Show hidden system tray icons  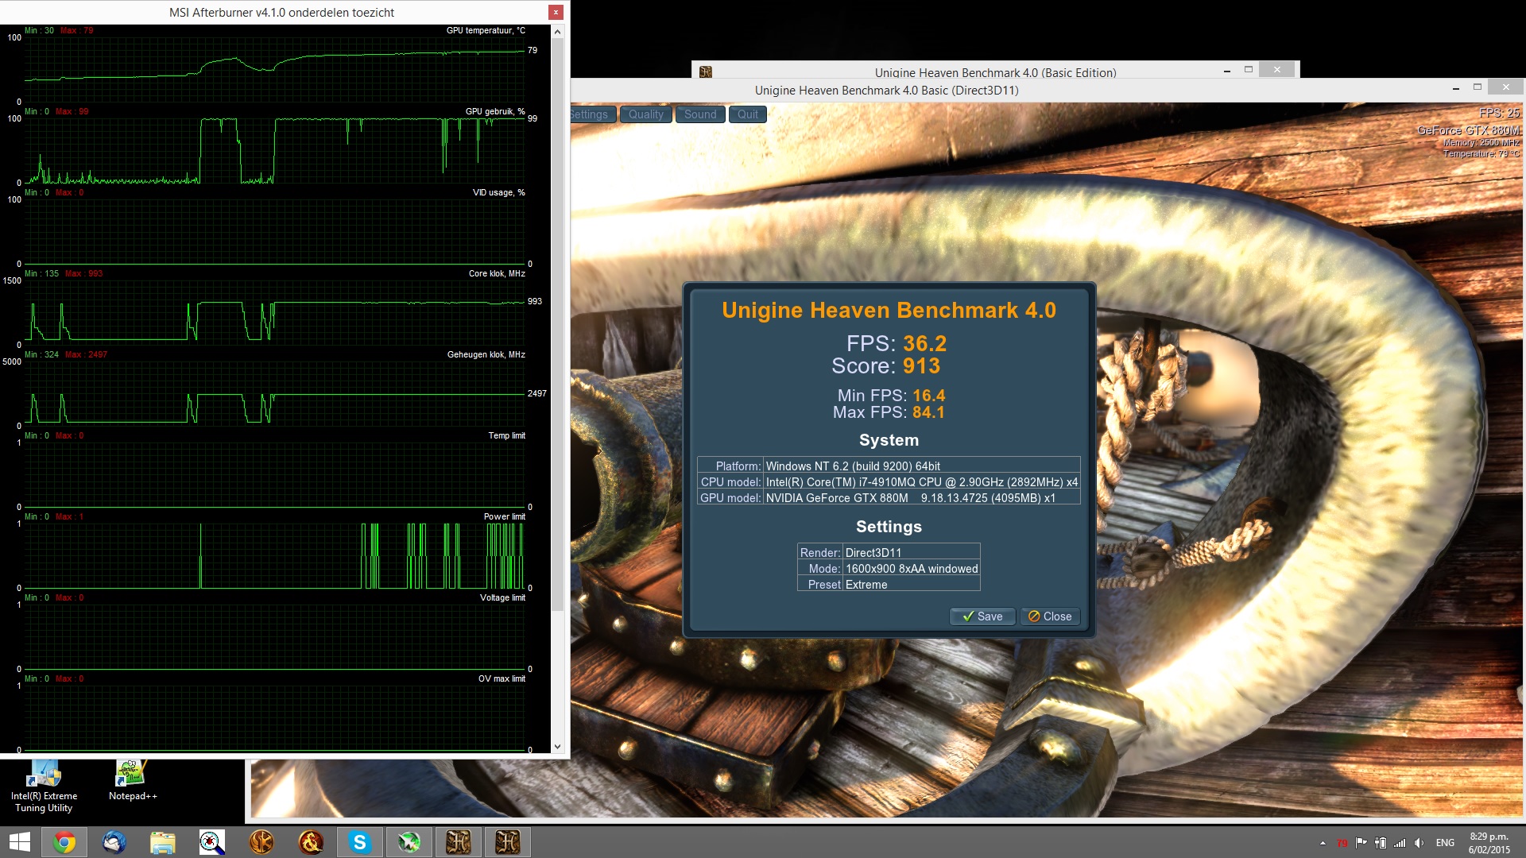1323,843
